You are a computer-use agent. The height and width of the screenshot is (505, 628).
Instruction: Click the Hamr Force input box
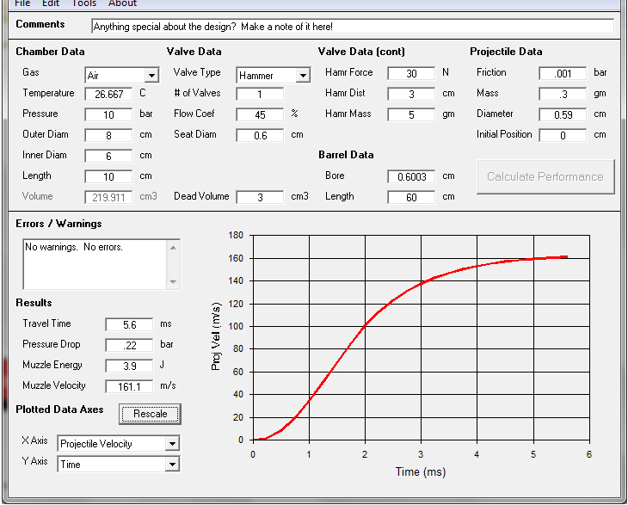[411, 74]
